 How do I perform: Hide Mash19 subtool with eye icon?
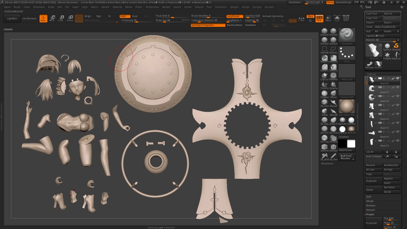[398, 88]
